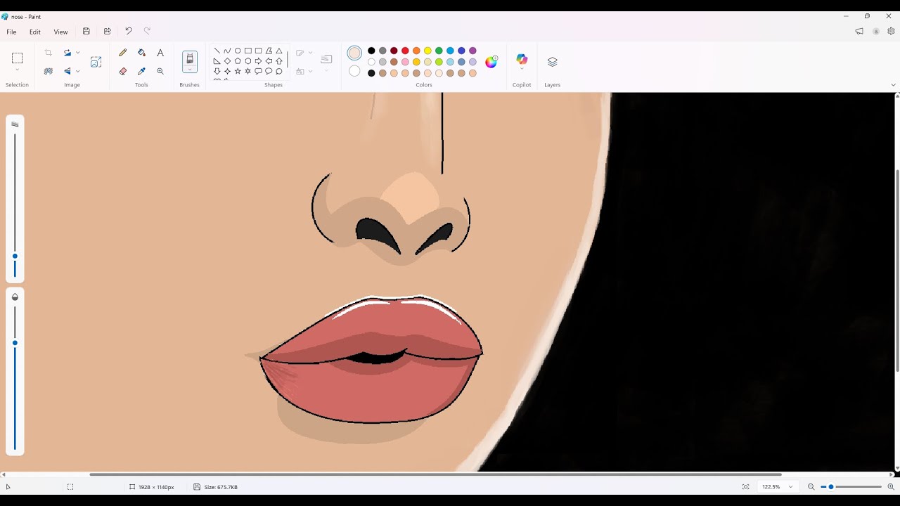
Task: Choose the Right arrow shape
Action: click(x=258, y=61)
